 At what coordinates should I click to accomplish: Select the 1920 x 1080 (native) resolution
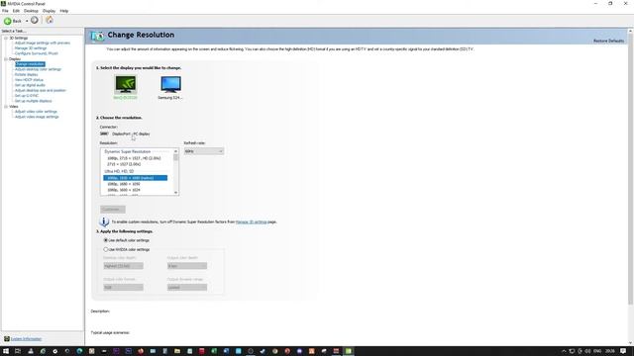pyautogui.click(x=136, y=178)
